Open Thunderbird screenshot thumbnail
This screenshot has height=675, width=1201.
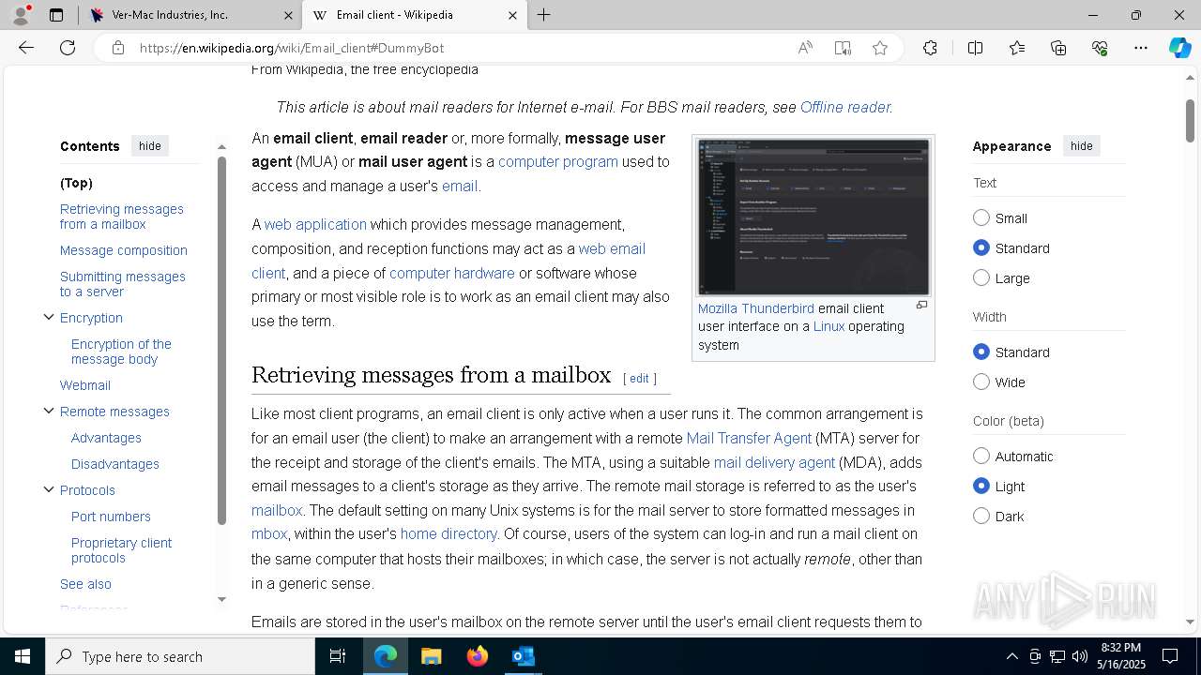pos(813,217)
